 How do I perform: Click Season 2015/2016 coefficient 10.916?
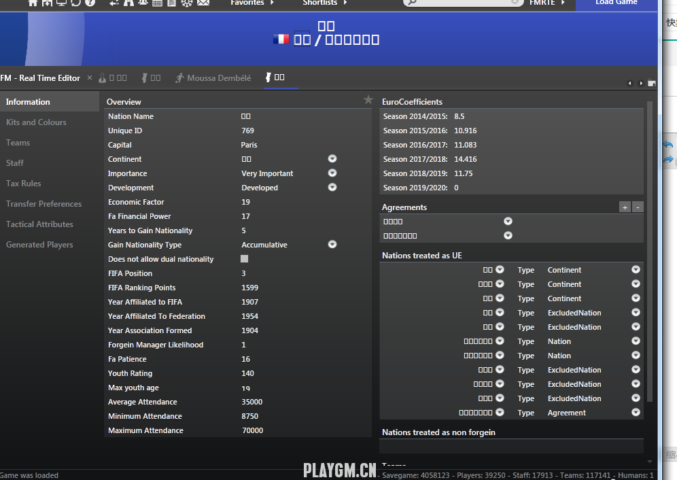466,131
